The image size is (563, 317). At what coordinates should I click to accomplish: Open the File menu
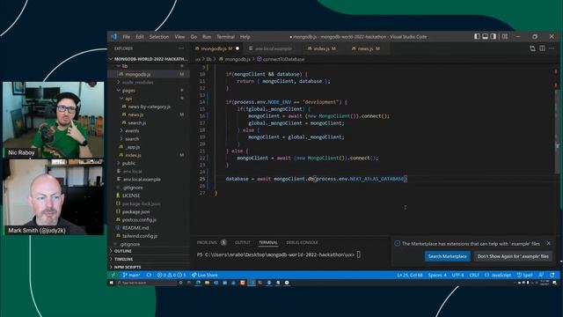click(x=126, y=37)
